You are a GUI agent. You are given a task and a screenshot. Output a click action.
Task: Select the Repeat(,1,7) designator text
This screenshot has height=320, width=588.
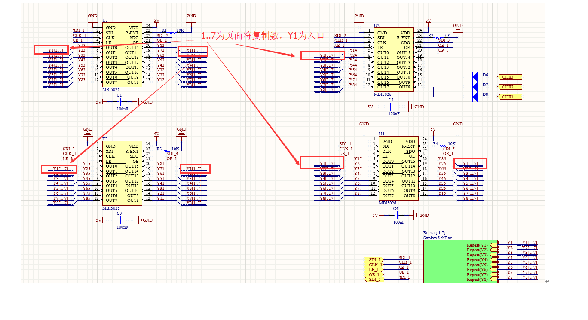pyautogui.click(x=435, y=233)
